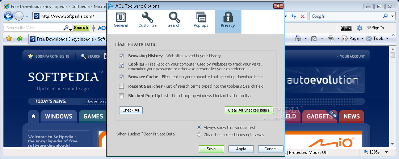Click the Refresh arrows in IE address bar

pos(294,16)
